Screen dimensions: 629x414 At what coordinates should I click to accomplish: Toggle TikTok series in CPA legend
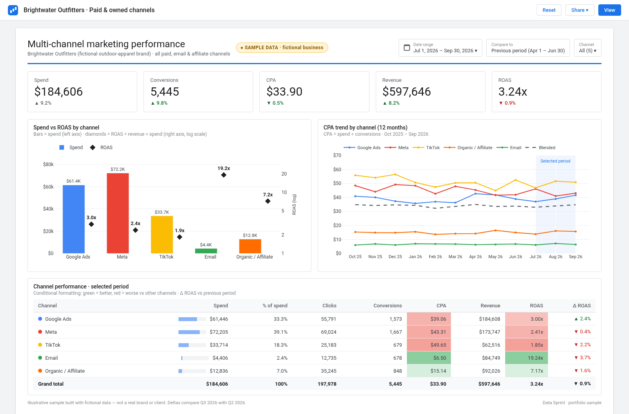tap(426, 148)
